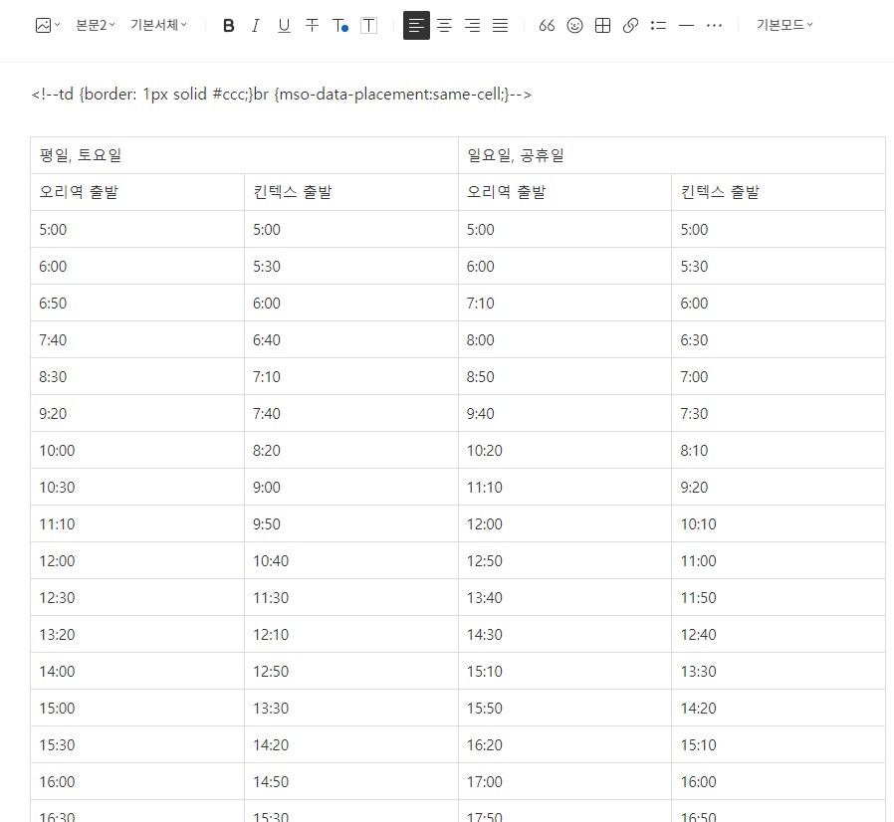Click the 11:30 cell
Screen dimensions: 894x822
click(x=351, y=597)
